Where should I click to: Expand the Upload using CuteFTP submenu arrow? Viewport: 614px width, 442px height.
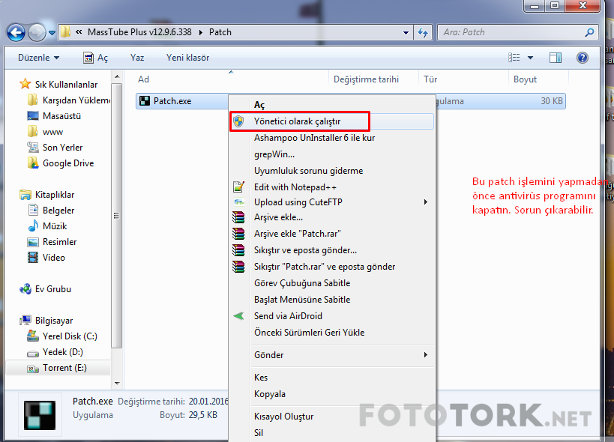[425, 202]
